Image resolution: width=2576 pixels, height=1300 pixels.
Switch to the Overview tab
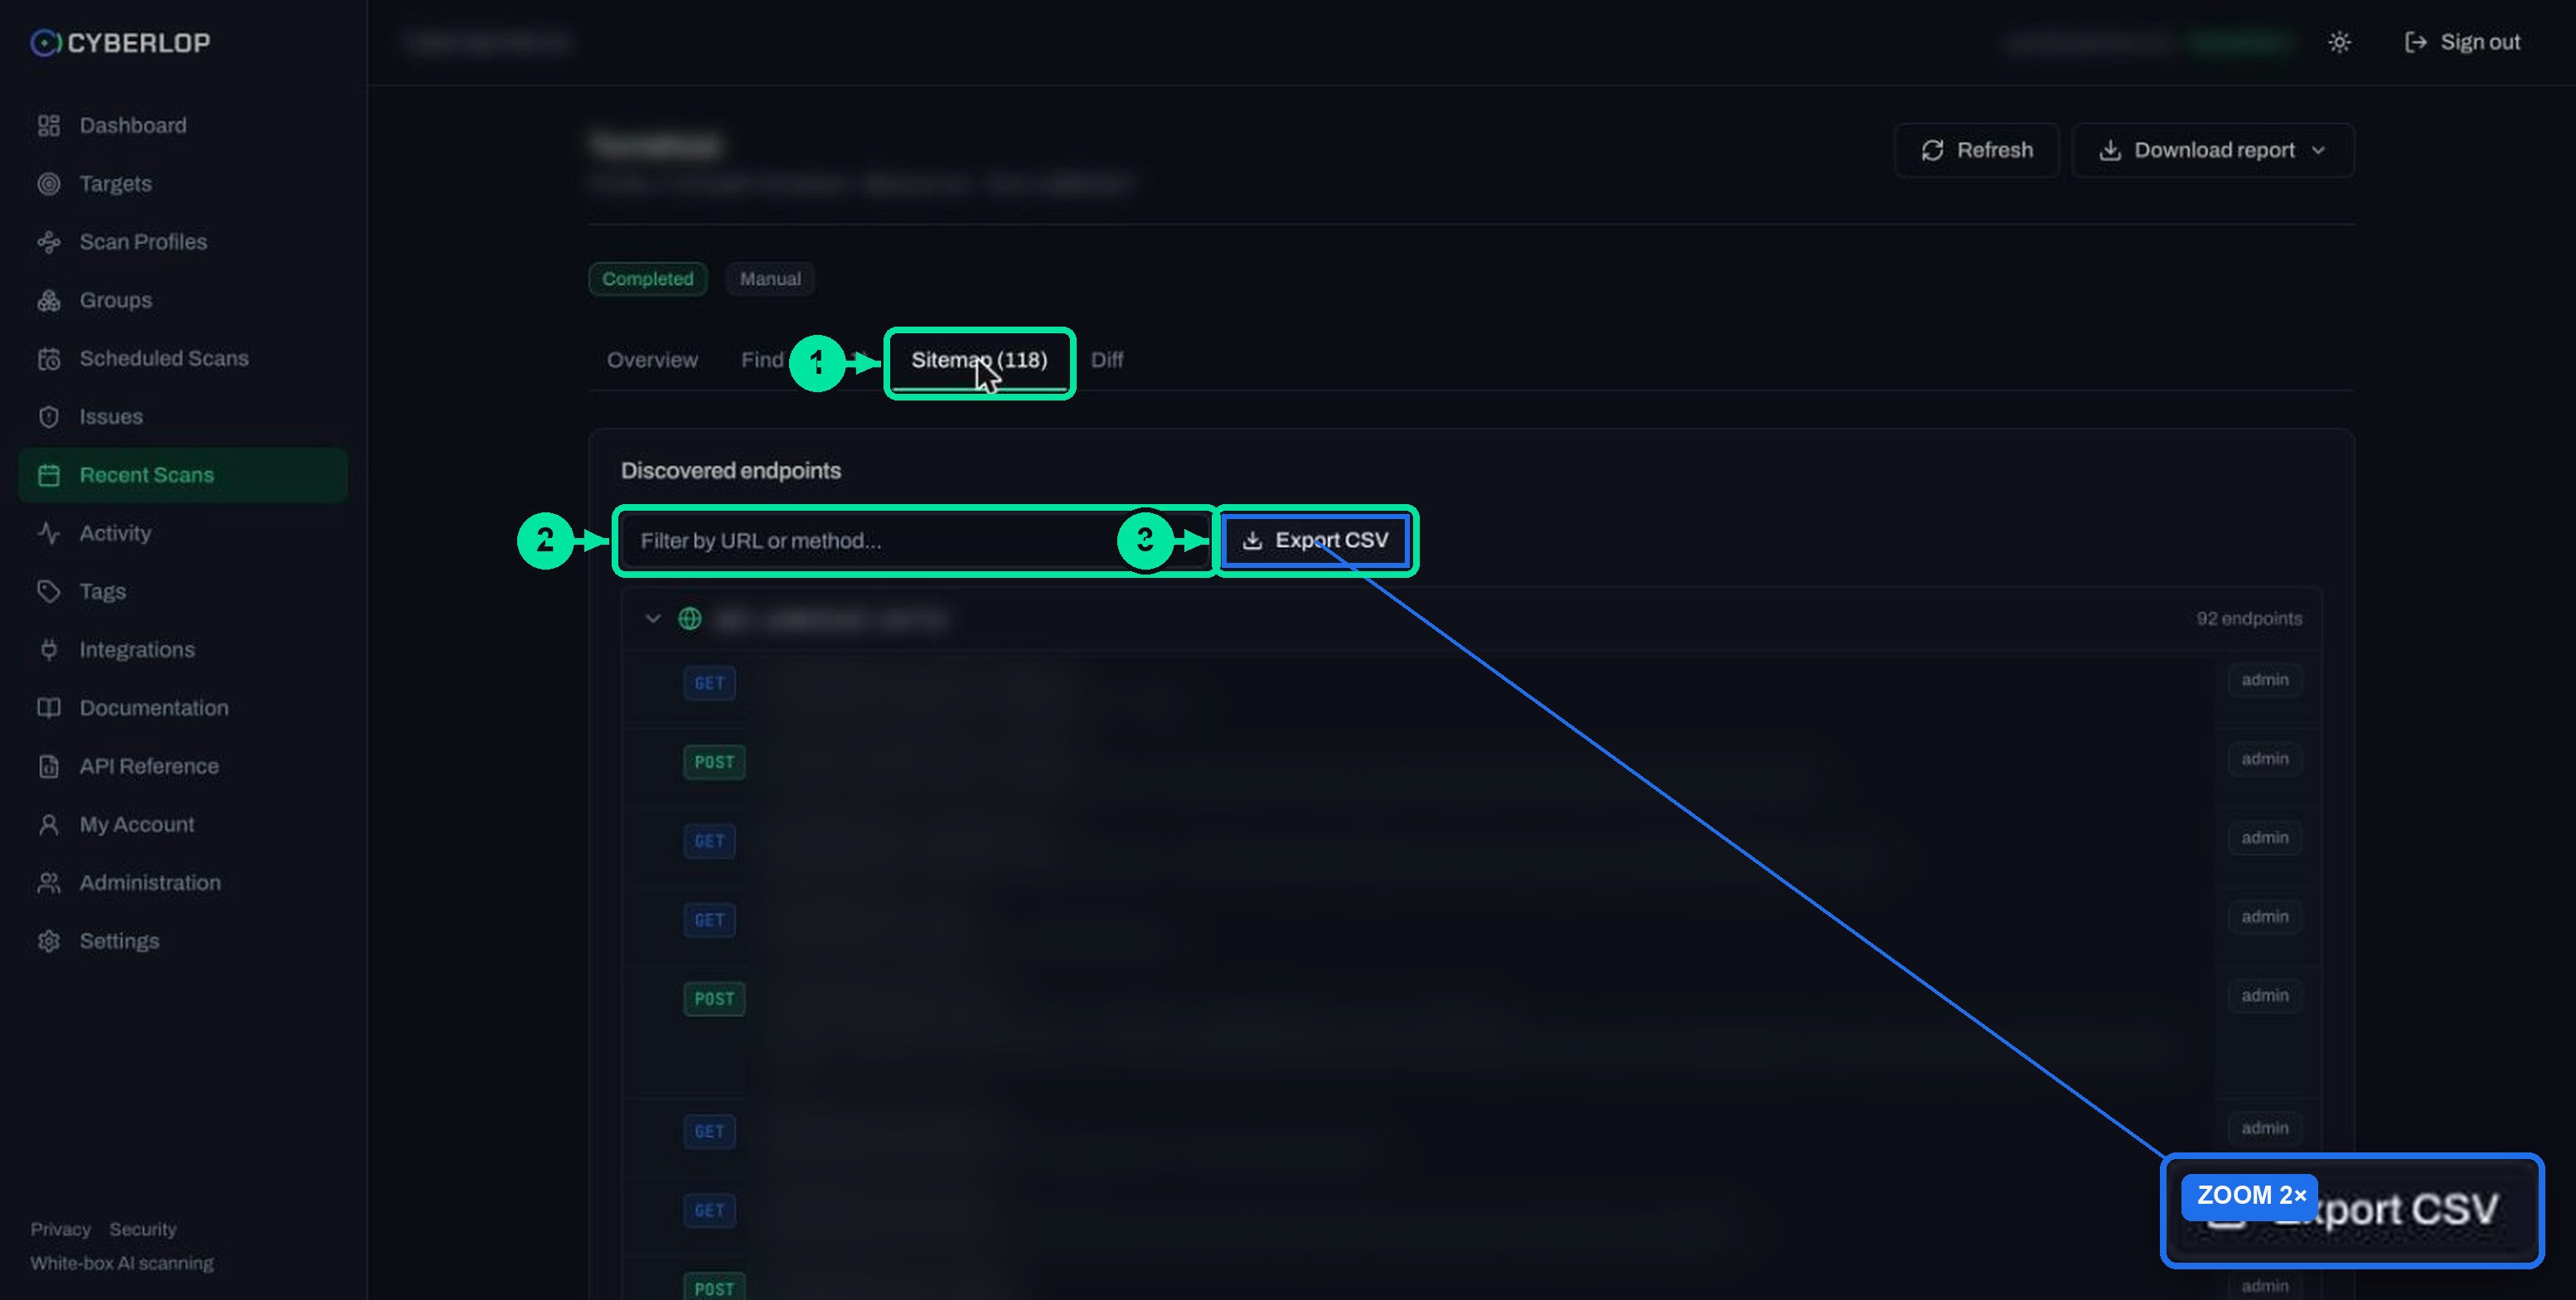point(652,360)
